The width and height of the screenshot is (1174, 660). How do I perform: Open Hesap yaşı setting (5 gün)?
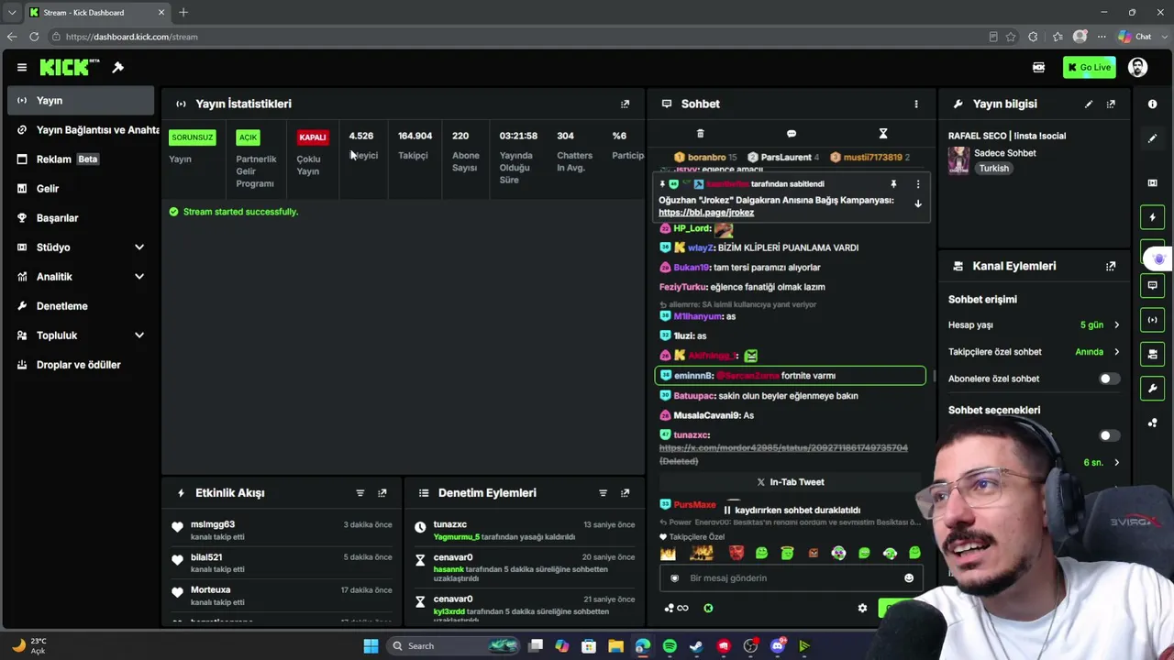(1034, 324)
